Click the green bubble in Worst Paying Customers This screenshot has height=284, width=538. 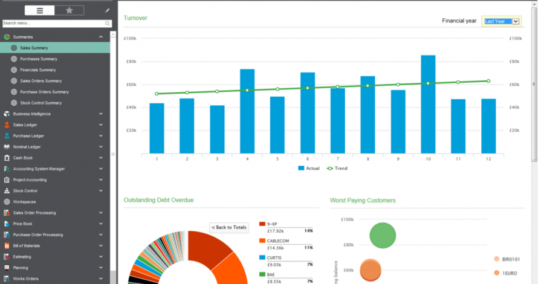[383, 235]
